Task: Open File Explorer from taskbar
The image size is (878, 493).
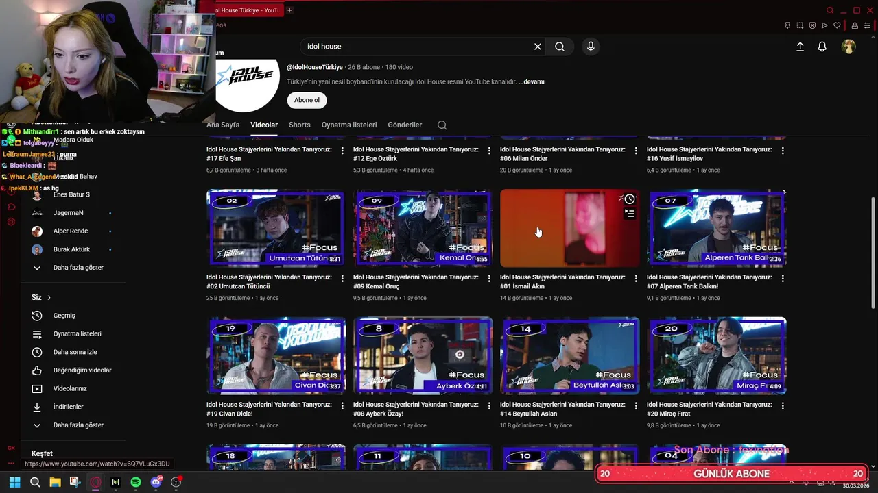Action: point(55,482)
